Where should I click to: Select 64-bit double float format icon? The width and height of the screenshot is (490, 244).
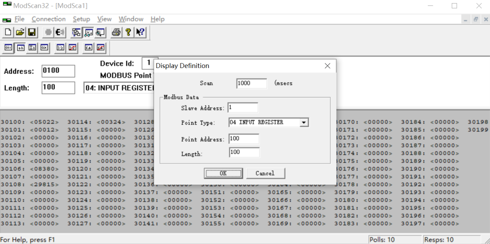88,48
